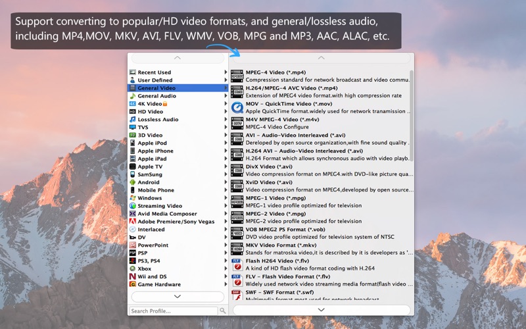The image size is (526, 329).
Task: Open the PSP category
Action: coord(178,253)
